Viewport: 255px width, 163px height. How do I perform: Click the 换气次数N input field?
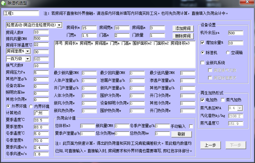tap(41, 66)
